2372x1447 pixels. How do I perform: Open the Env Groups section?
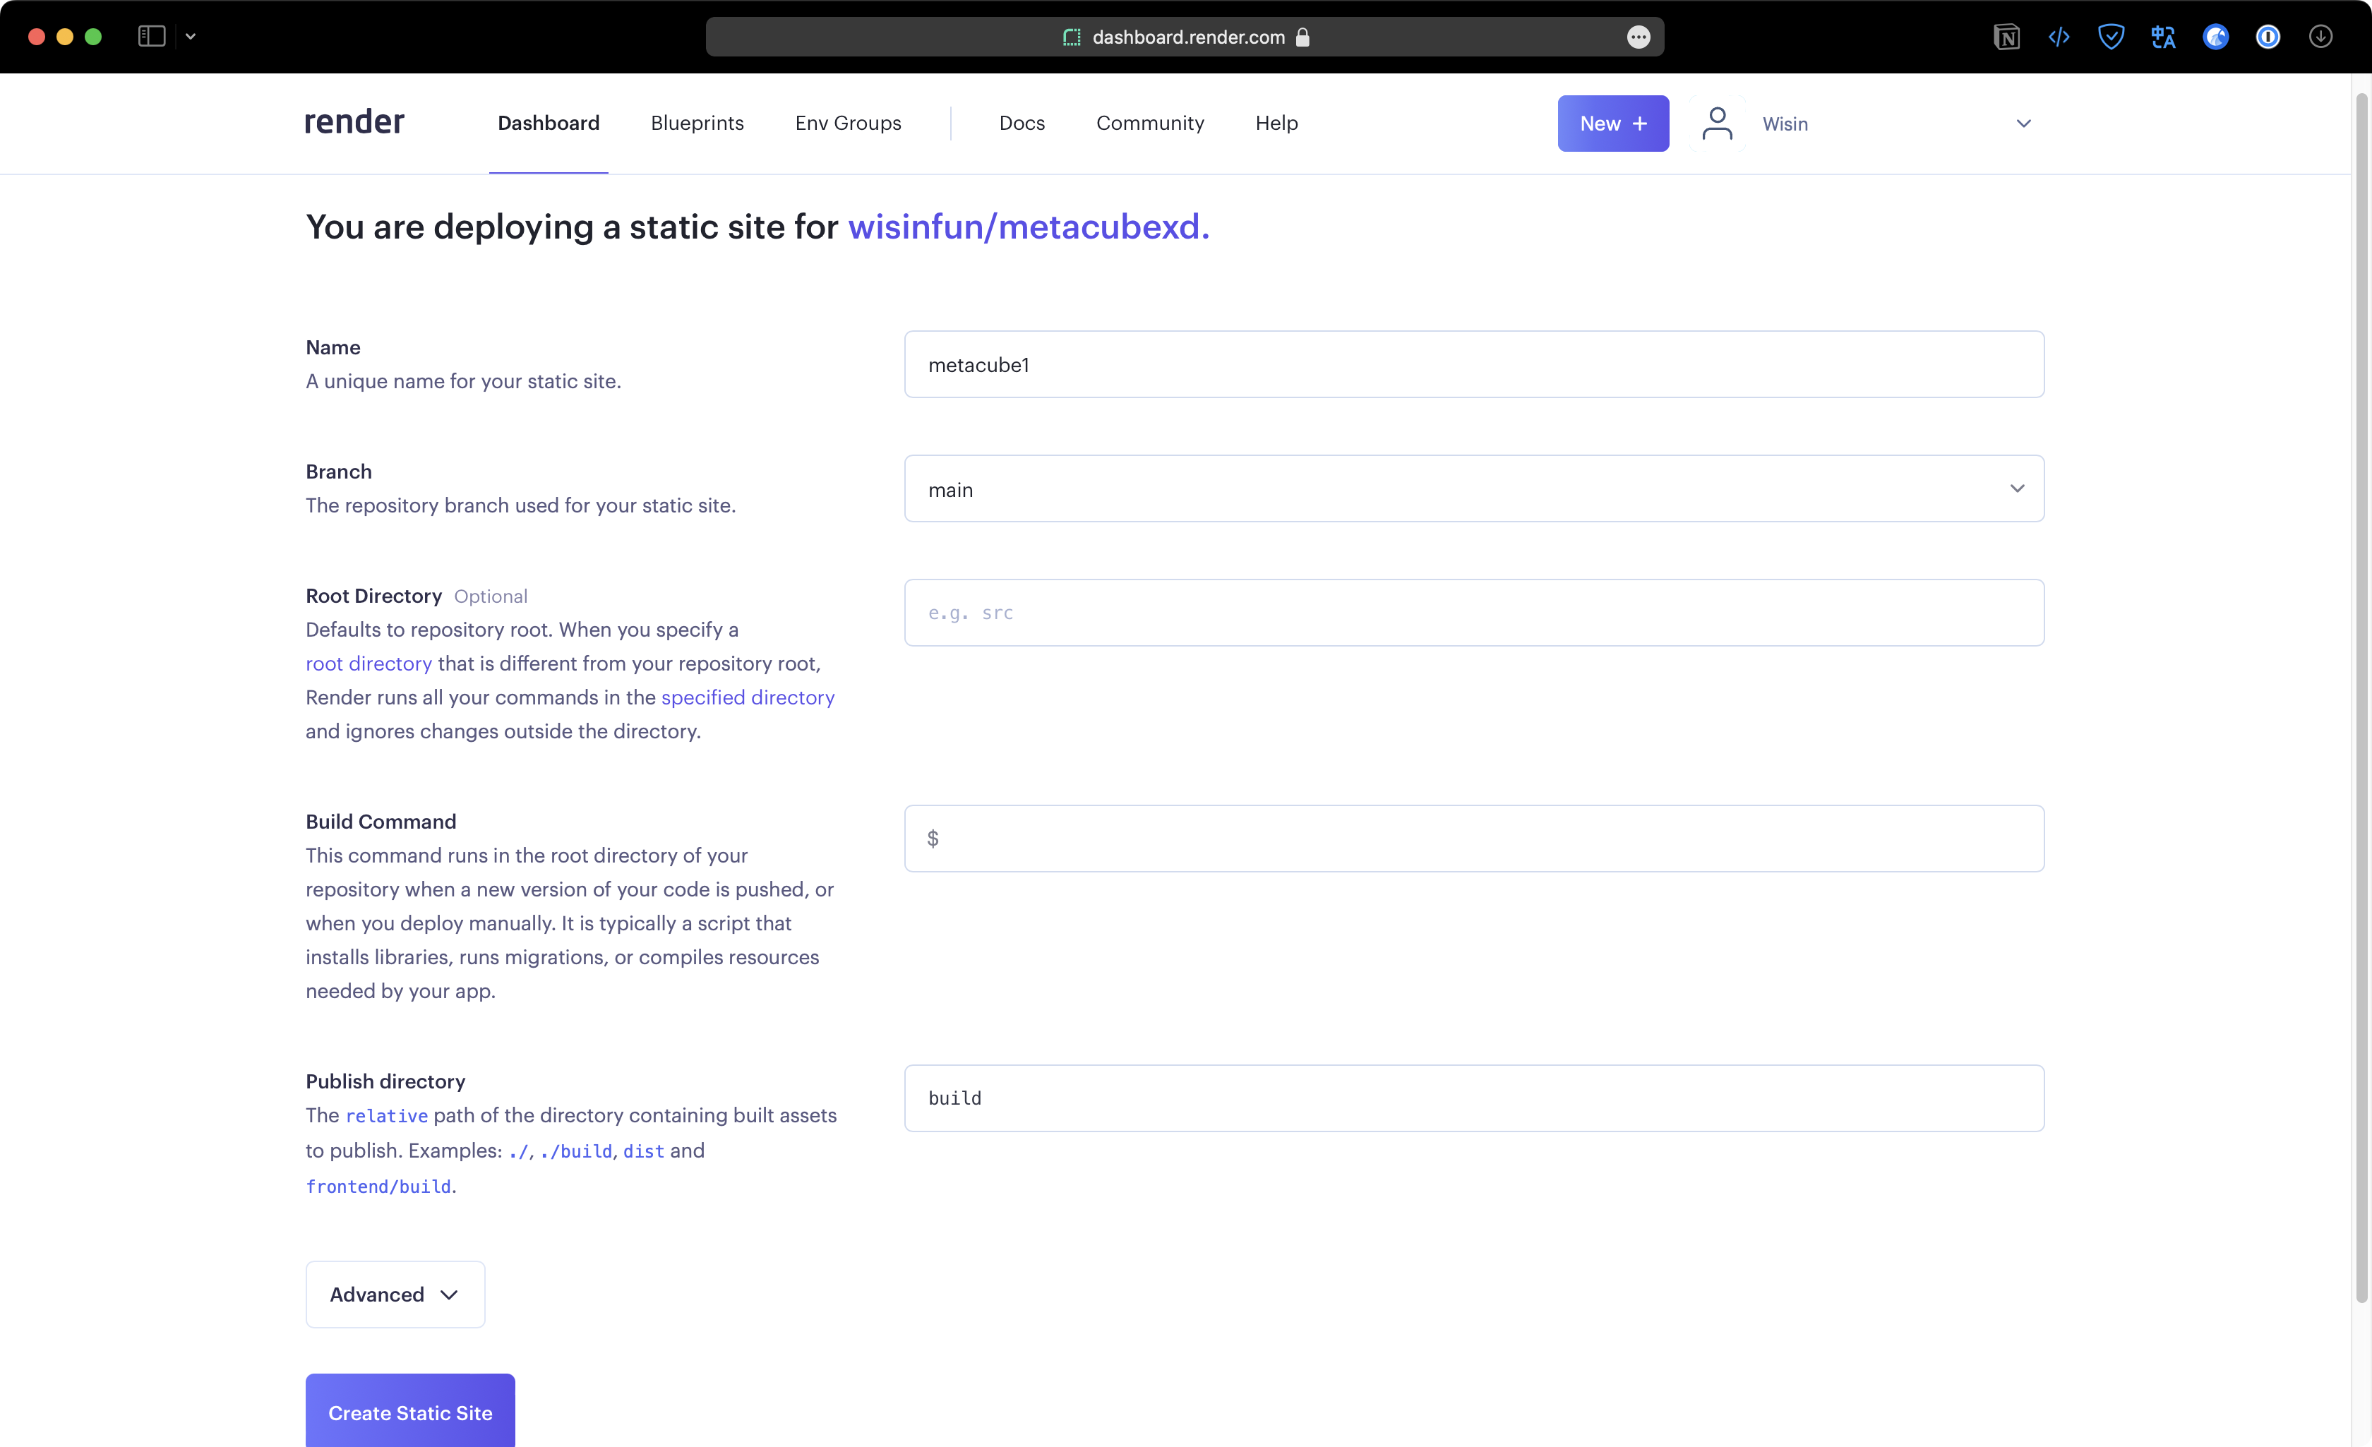pos(847,124)
